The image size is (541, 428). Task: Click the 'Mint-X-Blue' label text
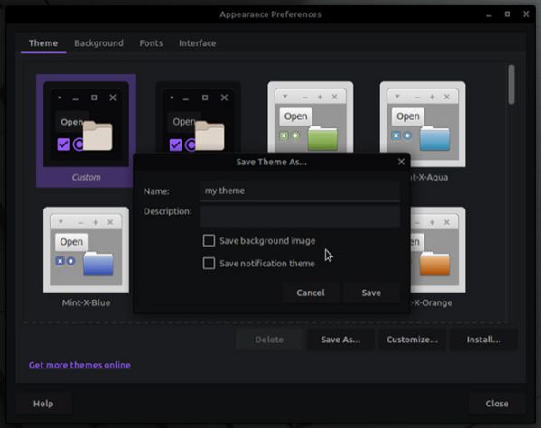point(87,302)
